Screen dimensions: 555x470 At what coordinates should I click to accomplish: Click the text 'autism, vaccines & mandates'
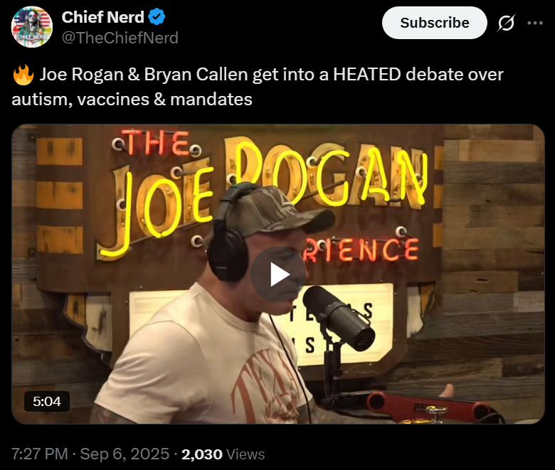(132, 99)
